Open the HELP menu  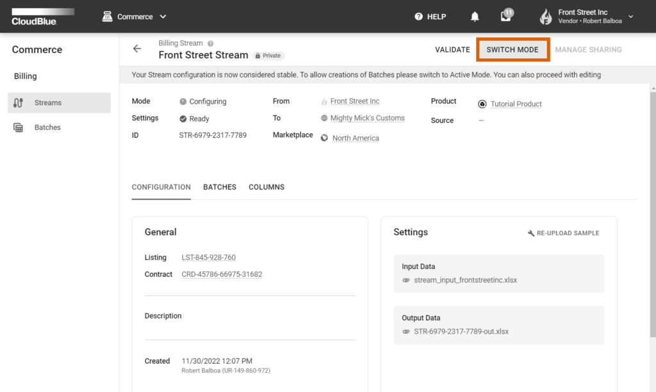(430, 17)
